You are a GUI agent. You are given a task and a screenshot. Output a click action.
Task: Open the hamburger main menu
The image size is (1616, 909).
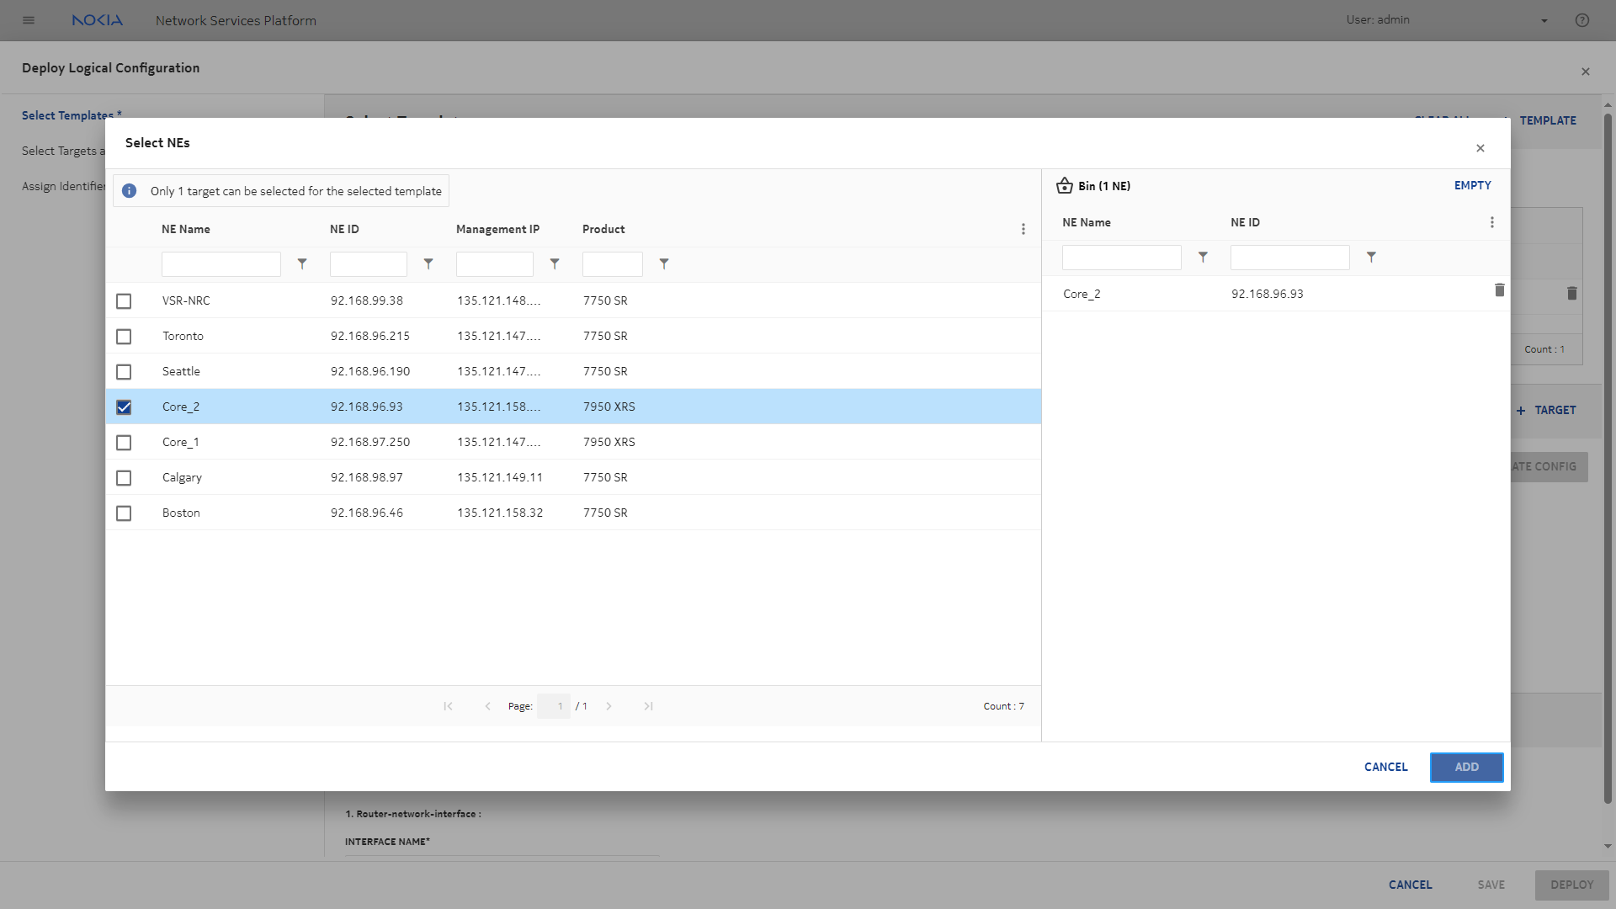click(29, 20)
